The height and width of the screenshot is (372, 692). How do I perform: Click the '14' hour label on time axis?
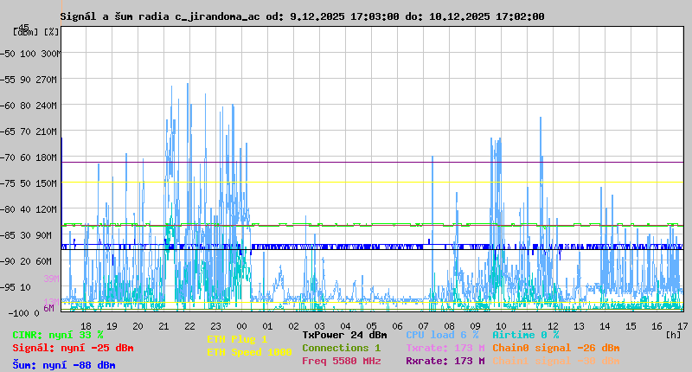tap(605, 326)
